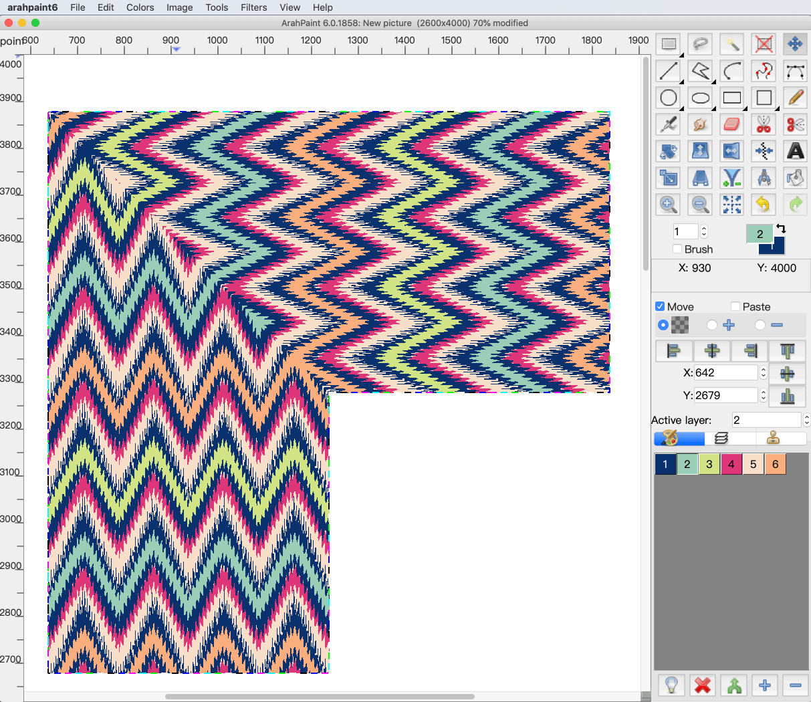Choose the circle drawing tool
The height and width of the screenshot is (702, 811).
pos(669,98)
